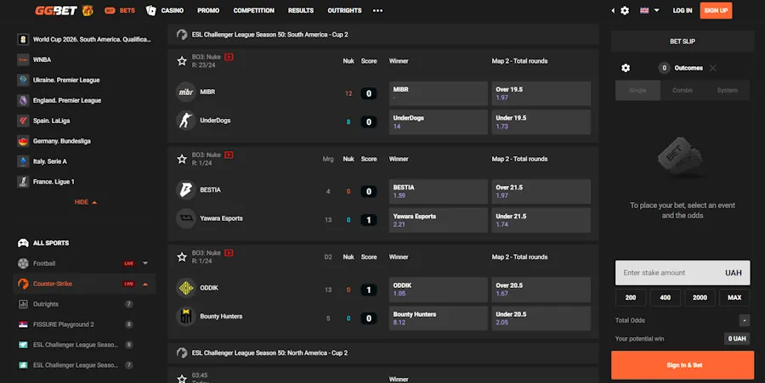This screenshot has height=383, width=765.
Task: Click the Log In link
Action: pos(682,10)
